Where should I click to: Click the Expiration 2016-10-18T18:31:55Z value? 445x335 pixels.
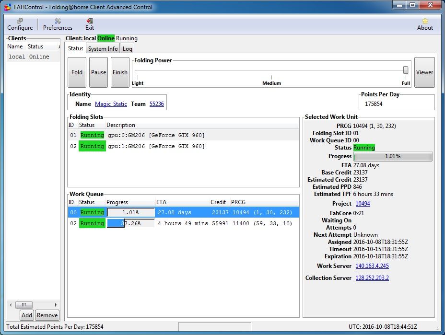[381, 256]
